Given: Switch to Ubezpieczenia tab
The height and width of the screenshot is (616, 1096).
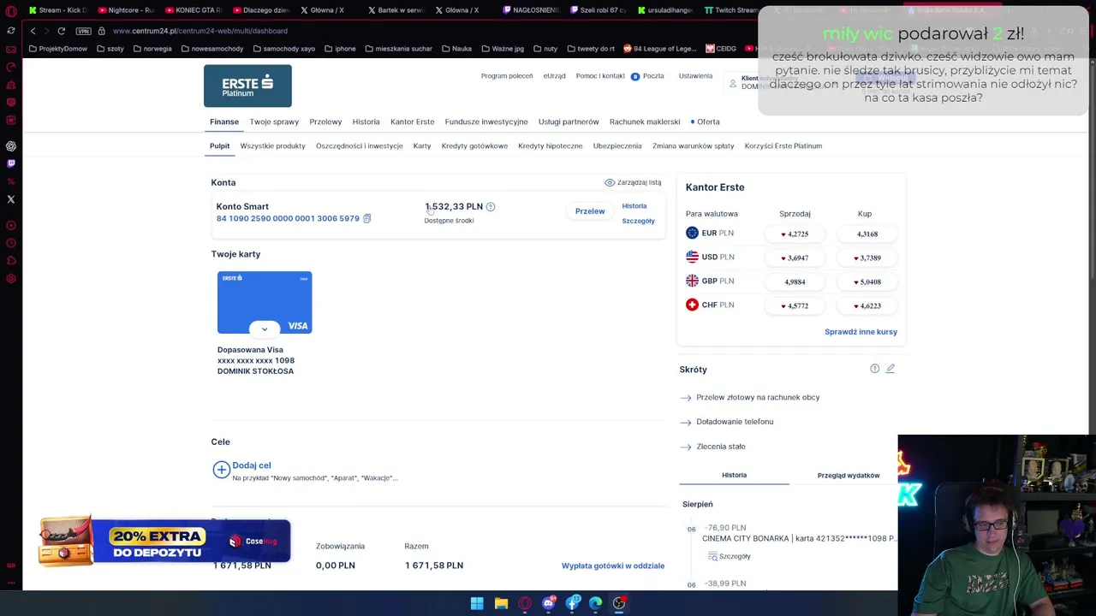Looking at the screenshot, I should (x=617, y=146).
